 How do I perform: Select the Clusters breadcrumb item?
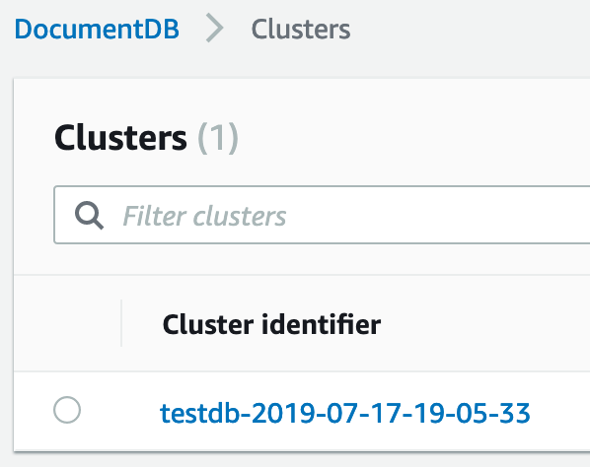[x=301, y=30]
